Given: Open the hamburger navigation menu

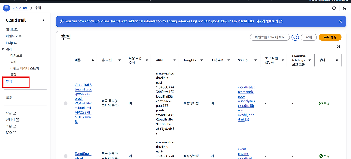Looking at the screenshot, I should click(6, 8).
